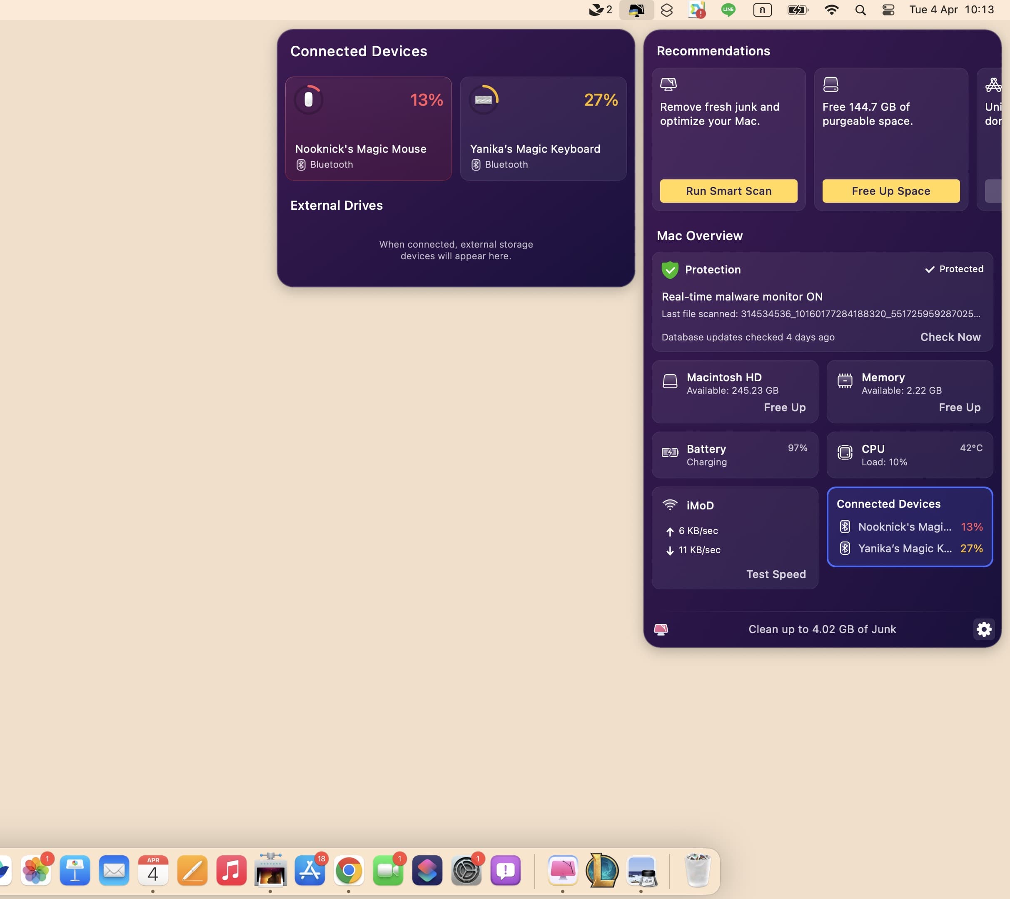Click the Free Up Space button

pos(890,191)
